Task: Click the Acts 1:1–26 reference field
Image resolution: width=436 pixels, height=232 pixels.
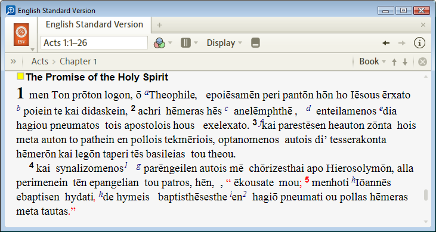Action: pos(94,43)
